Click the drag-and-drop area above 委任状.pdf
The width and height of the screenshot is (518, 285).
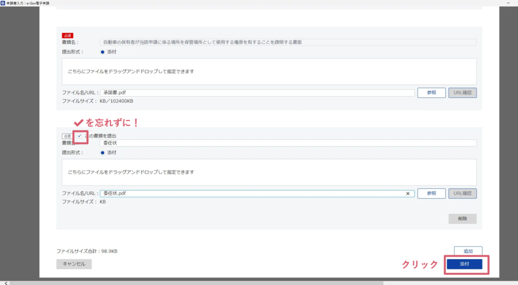click(x=269, y=172)
